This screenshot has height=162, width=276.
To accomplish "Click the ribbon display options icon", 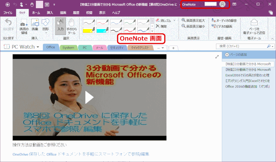I will (x=234, y=4).
